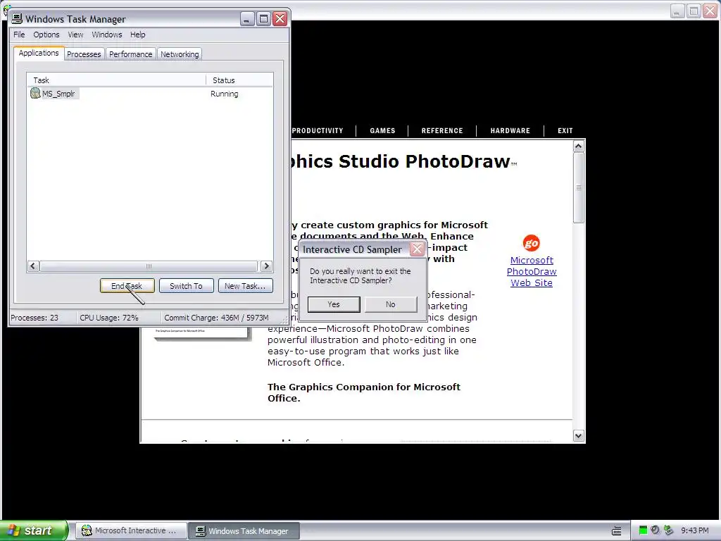
Task: Click EXIT in sampler navigation
Action: [x=565, y=130]
